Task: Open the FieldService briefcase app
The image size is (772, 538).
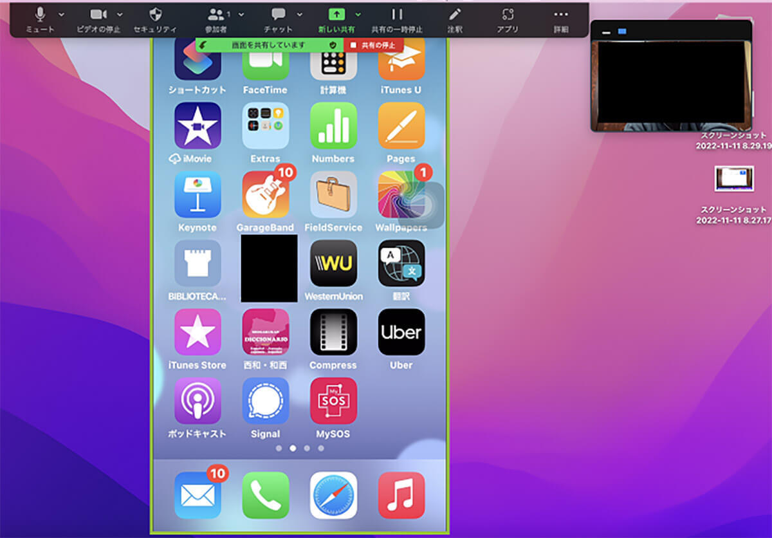Action: click(x=333, y=194)
